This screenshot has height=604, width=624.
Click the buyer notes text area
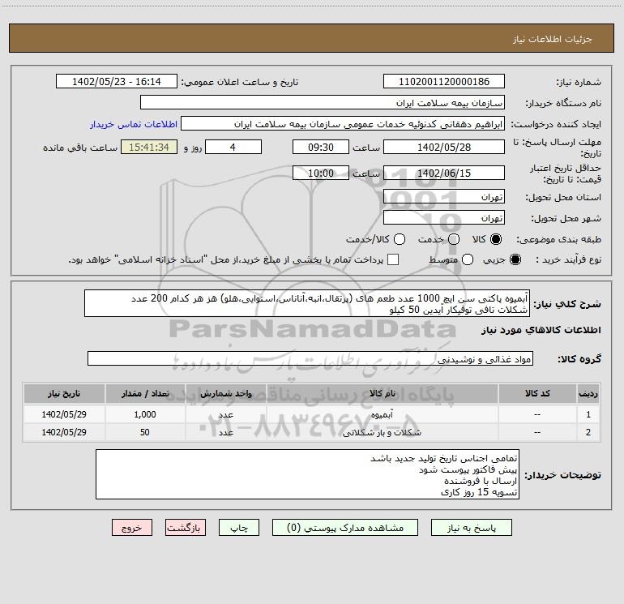(307, 474)
